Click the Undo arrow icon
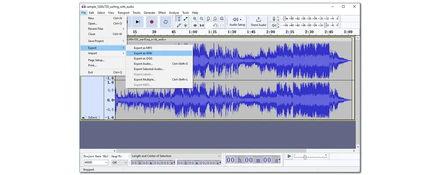Screen dimensions: 439x175 pos(215,26)
